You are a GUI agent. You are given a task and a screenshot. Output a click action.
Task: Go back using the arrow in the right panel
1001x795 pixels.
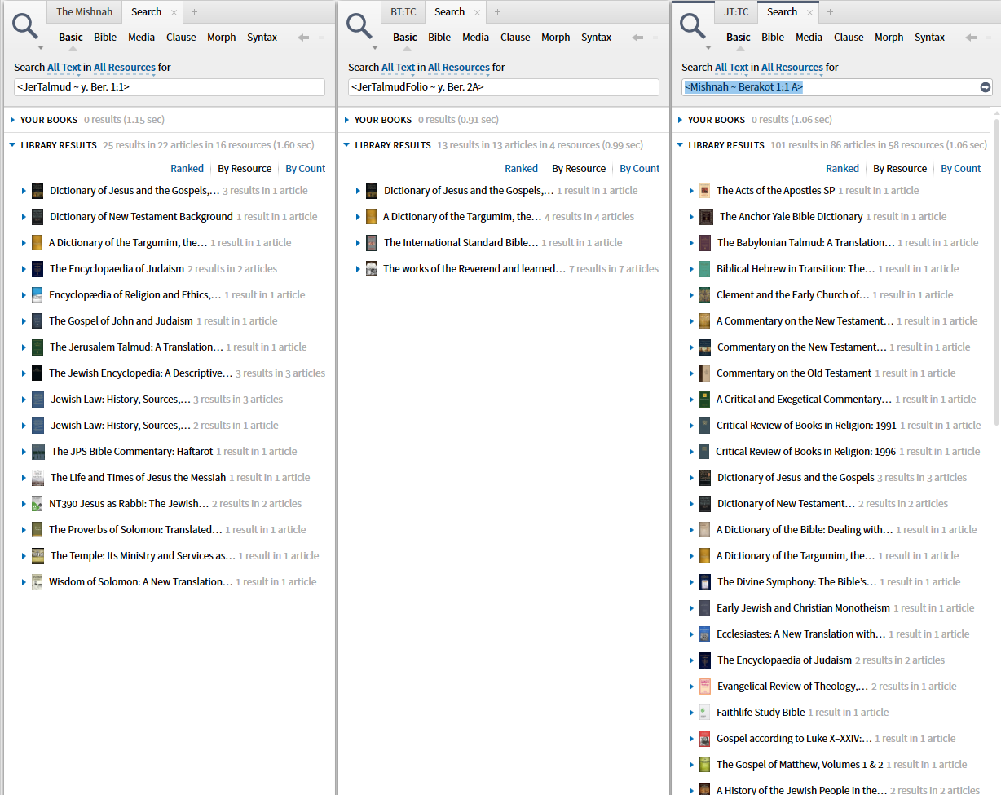tap(971, 38)
